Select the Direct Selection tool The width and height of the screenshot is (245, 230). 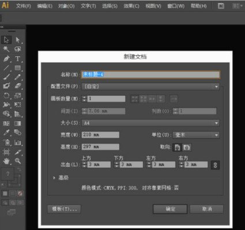pos(17,40)
